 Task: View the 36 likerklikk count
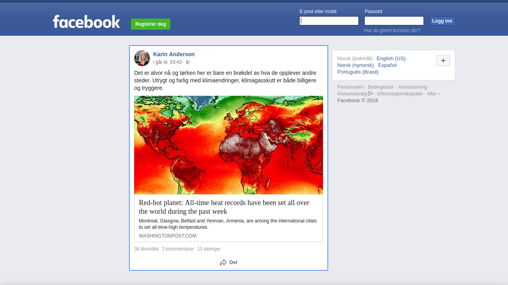pos(146,249)
